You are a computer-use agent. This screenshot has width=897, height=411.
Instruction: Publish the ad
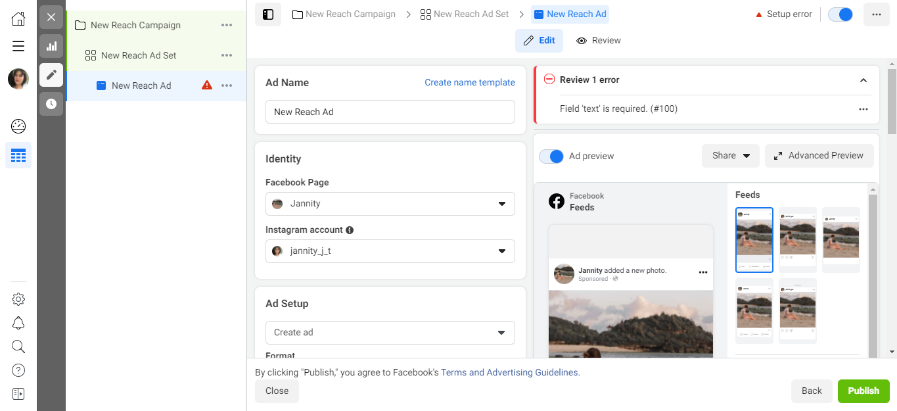pos(863,391)
